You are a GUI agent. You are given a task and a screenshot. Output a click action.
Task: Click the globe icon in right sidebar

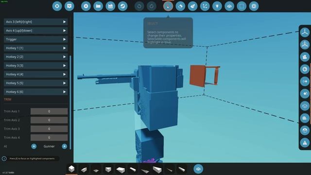click(x=305, y=130)
